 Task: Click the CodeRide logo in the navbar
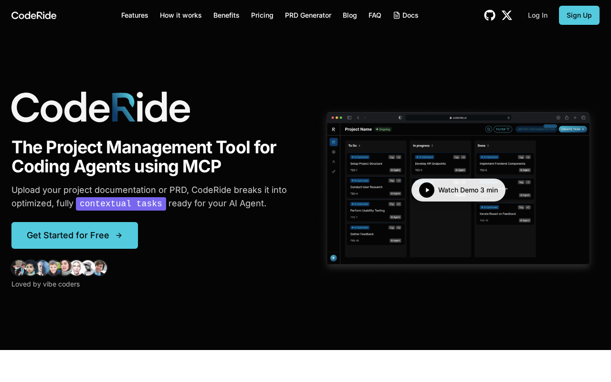tap(34, 15)
